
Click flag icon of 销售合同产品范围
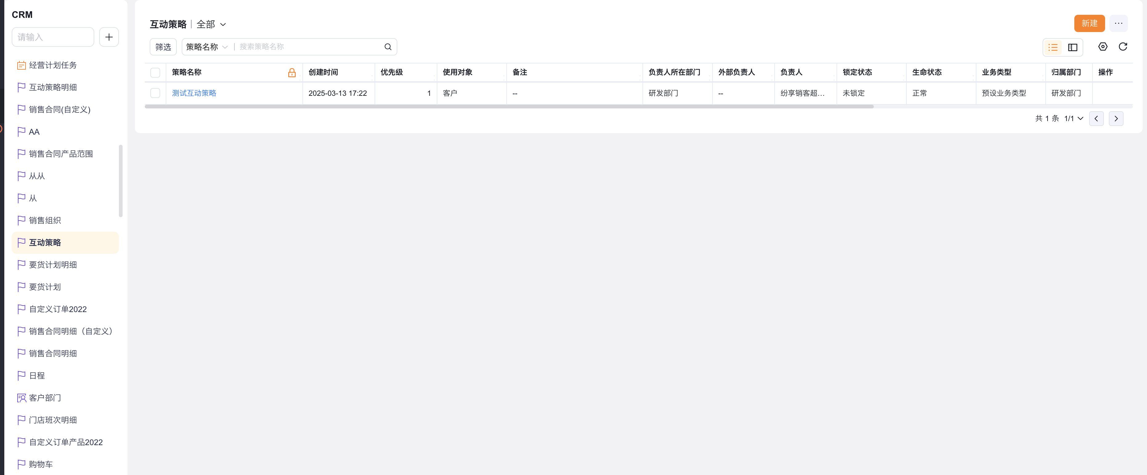tap(21, 154)
